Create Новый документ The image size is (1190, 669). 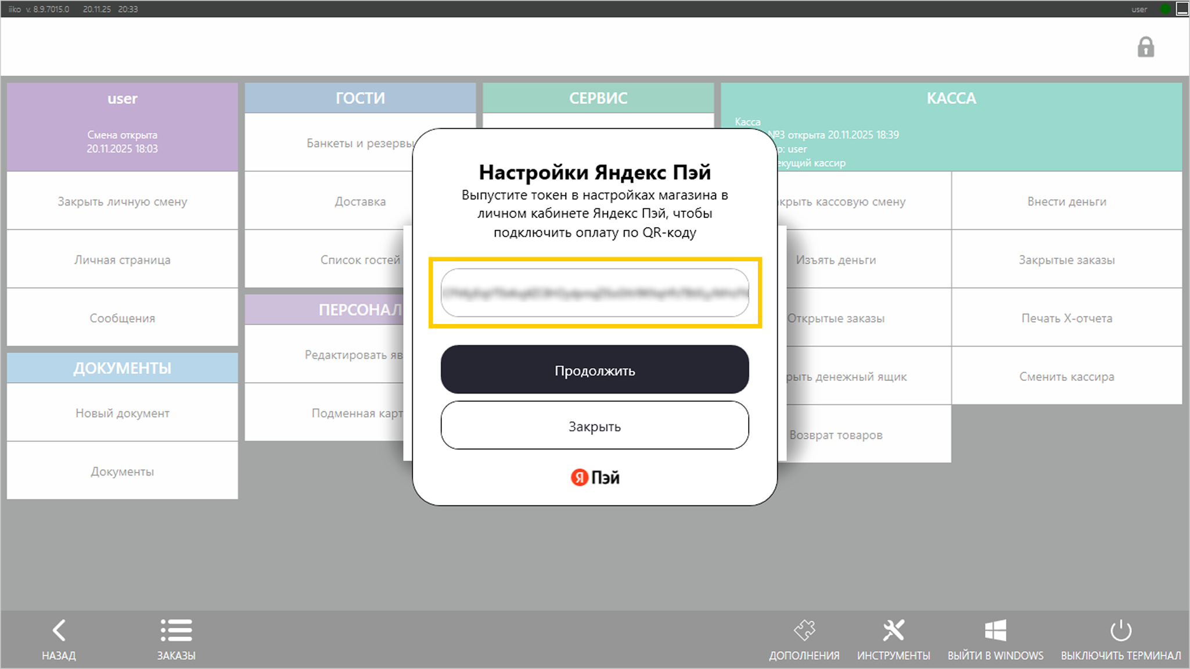point(123,413)
